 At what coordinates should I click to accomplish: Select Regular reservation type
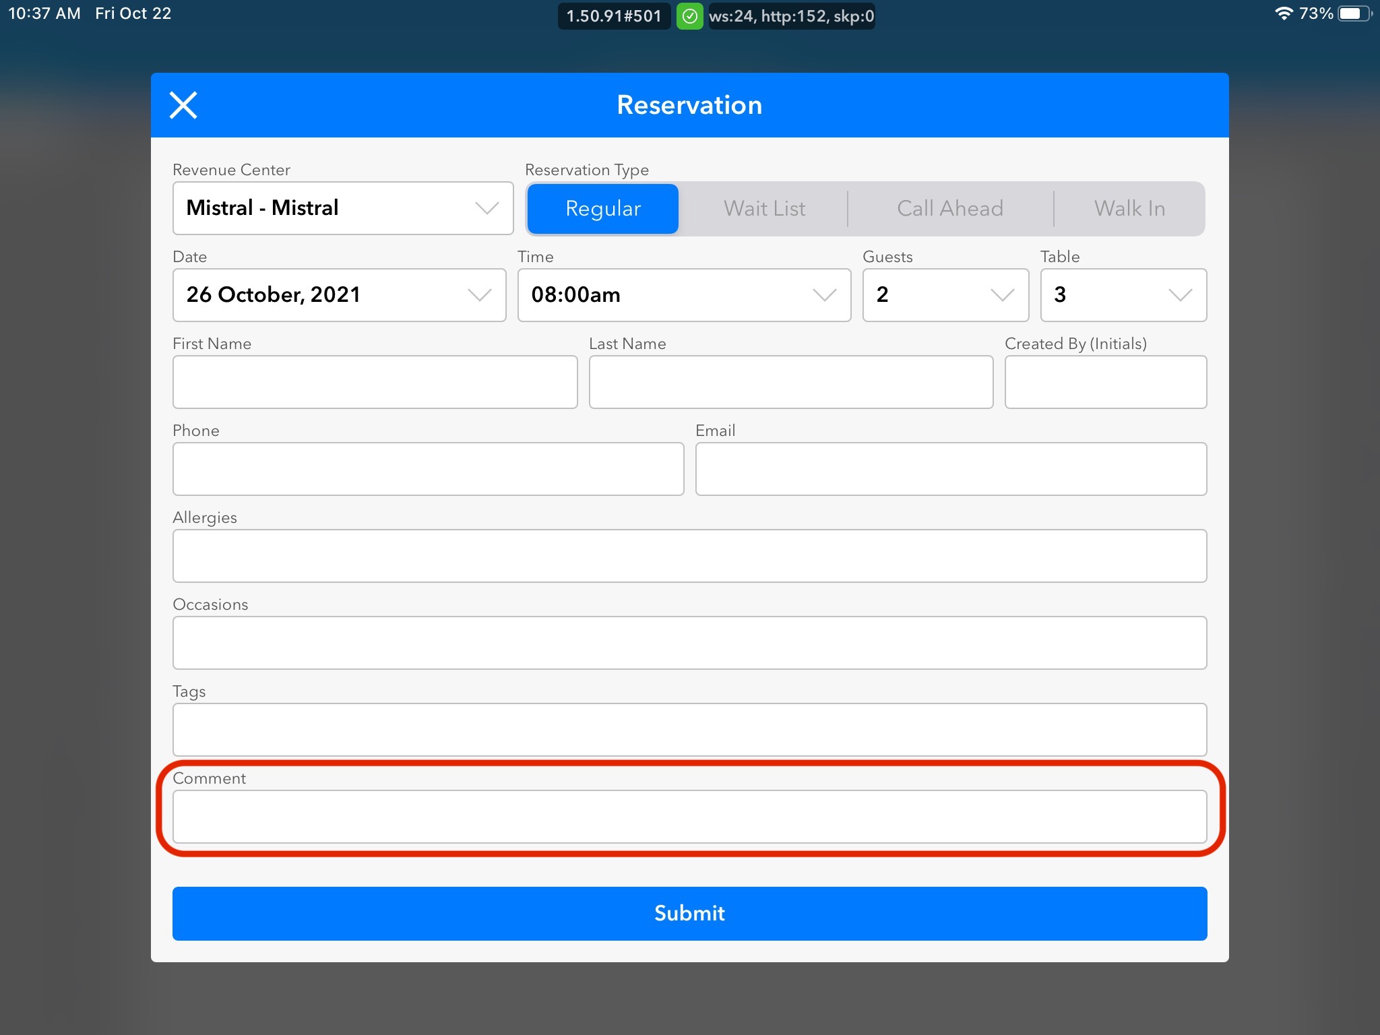[x=602, y=209]
